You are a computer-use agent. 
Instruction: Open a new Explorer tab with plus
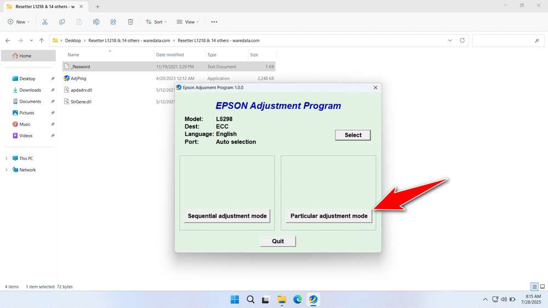coord(98,7)
